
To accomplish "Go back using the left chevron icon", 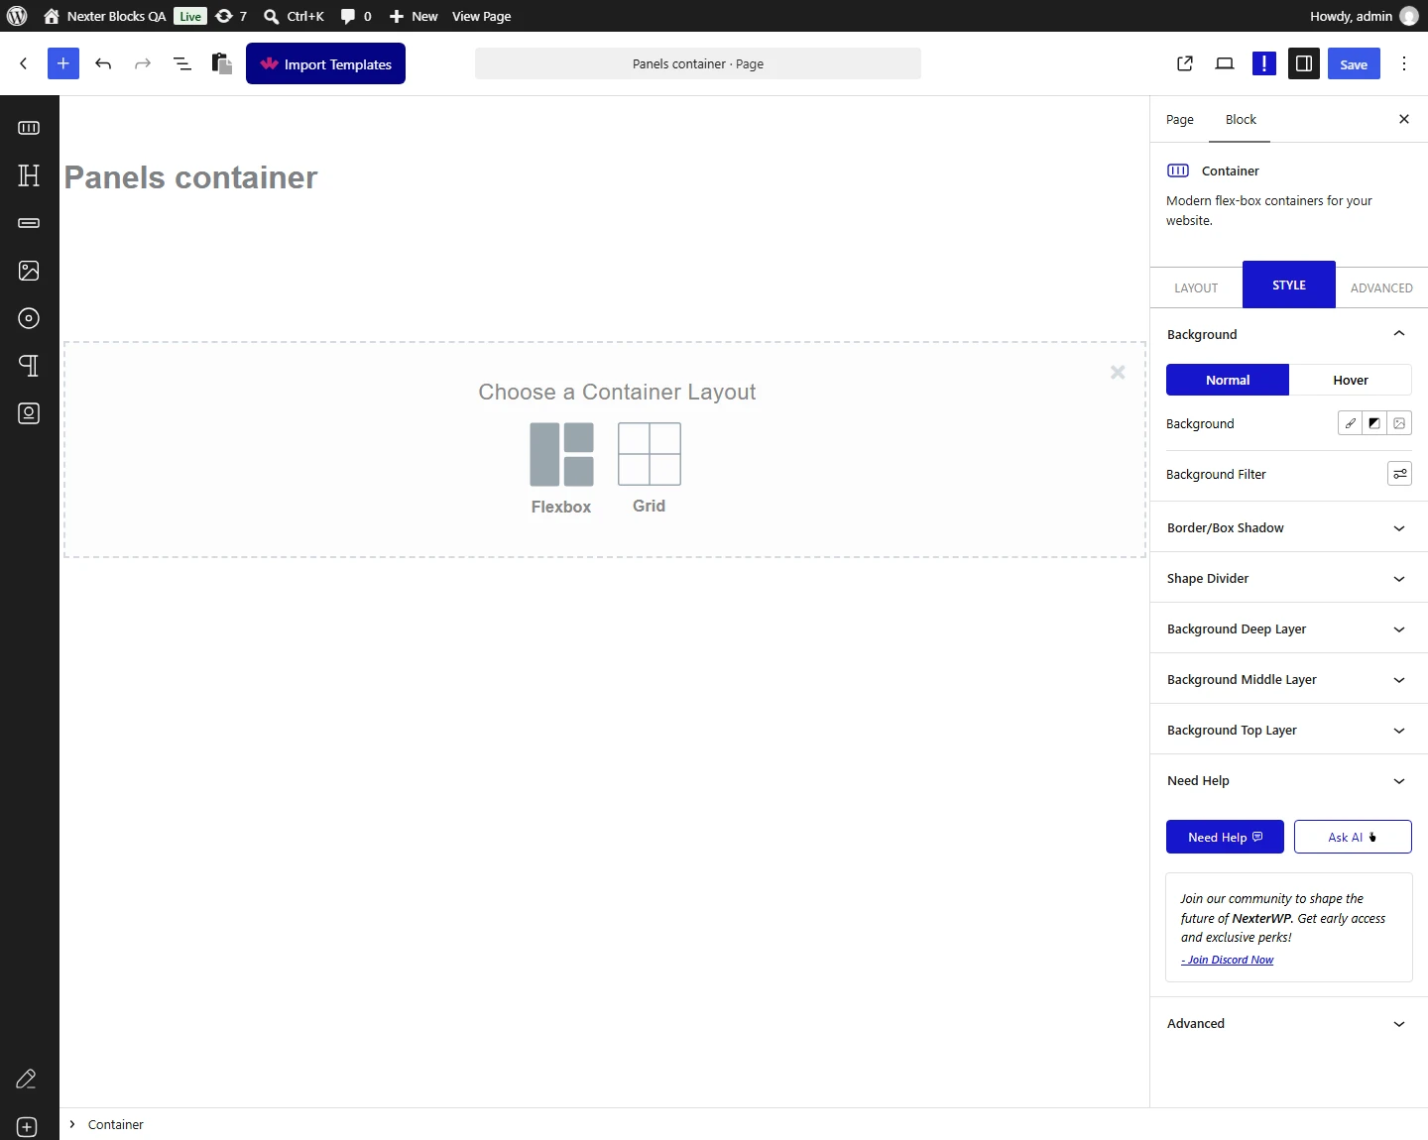I will (24, 63).
